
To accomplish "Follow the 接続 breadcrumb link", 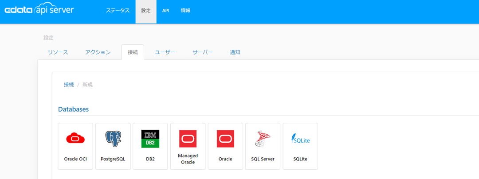I will coord(69,85).
